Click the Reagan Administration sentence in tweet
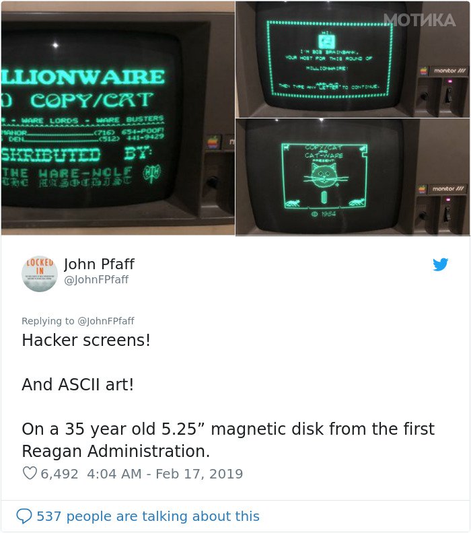The height and width of the screenshot is (533, 471). coord(228,440)
